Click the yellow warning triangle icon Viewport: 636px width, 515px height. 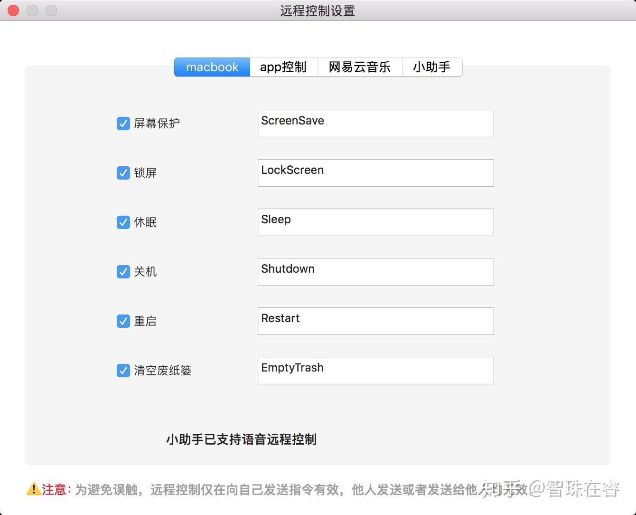tap(33, 489)
